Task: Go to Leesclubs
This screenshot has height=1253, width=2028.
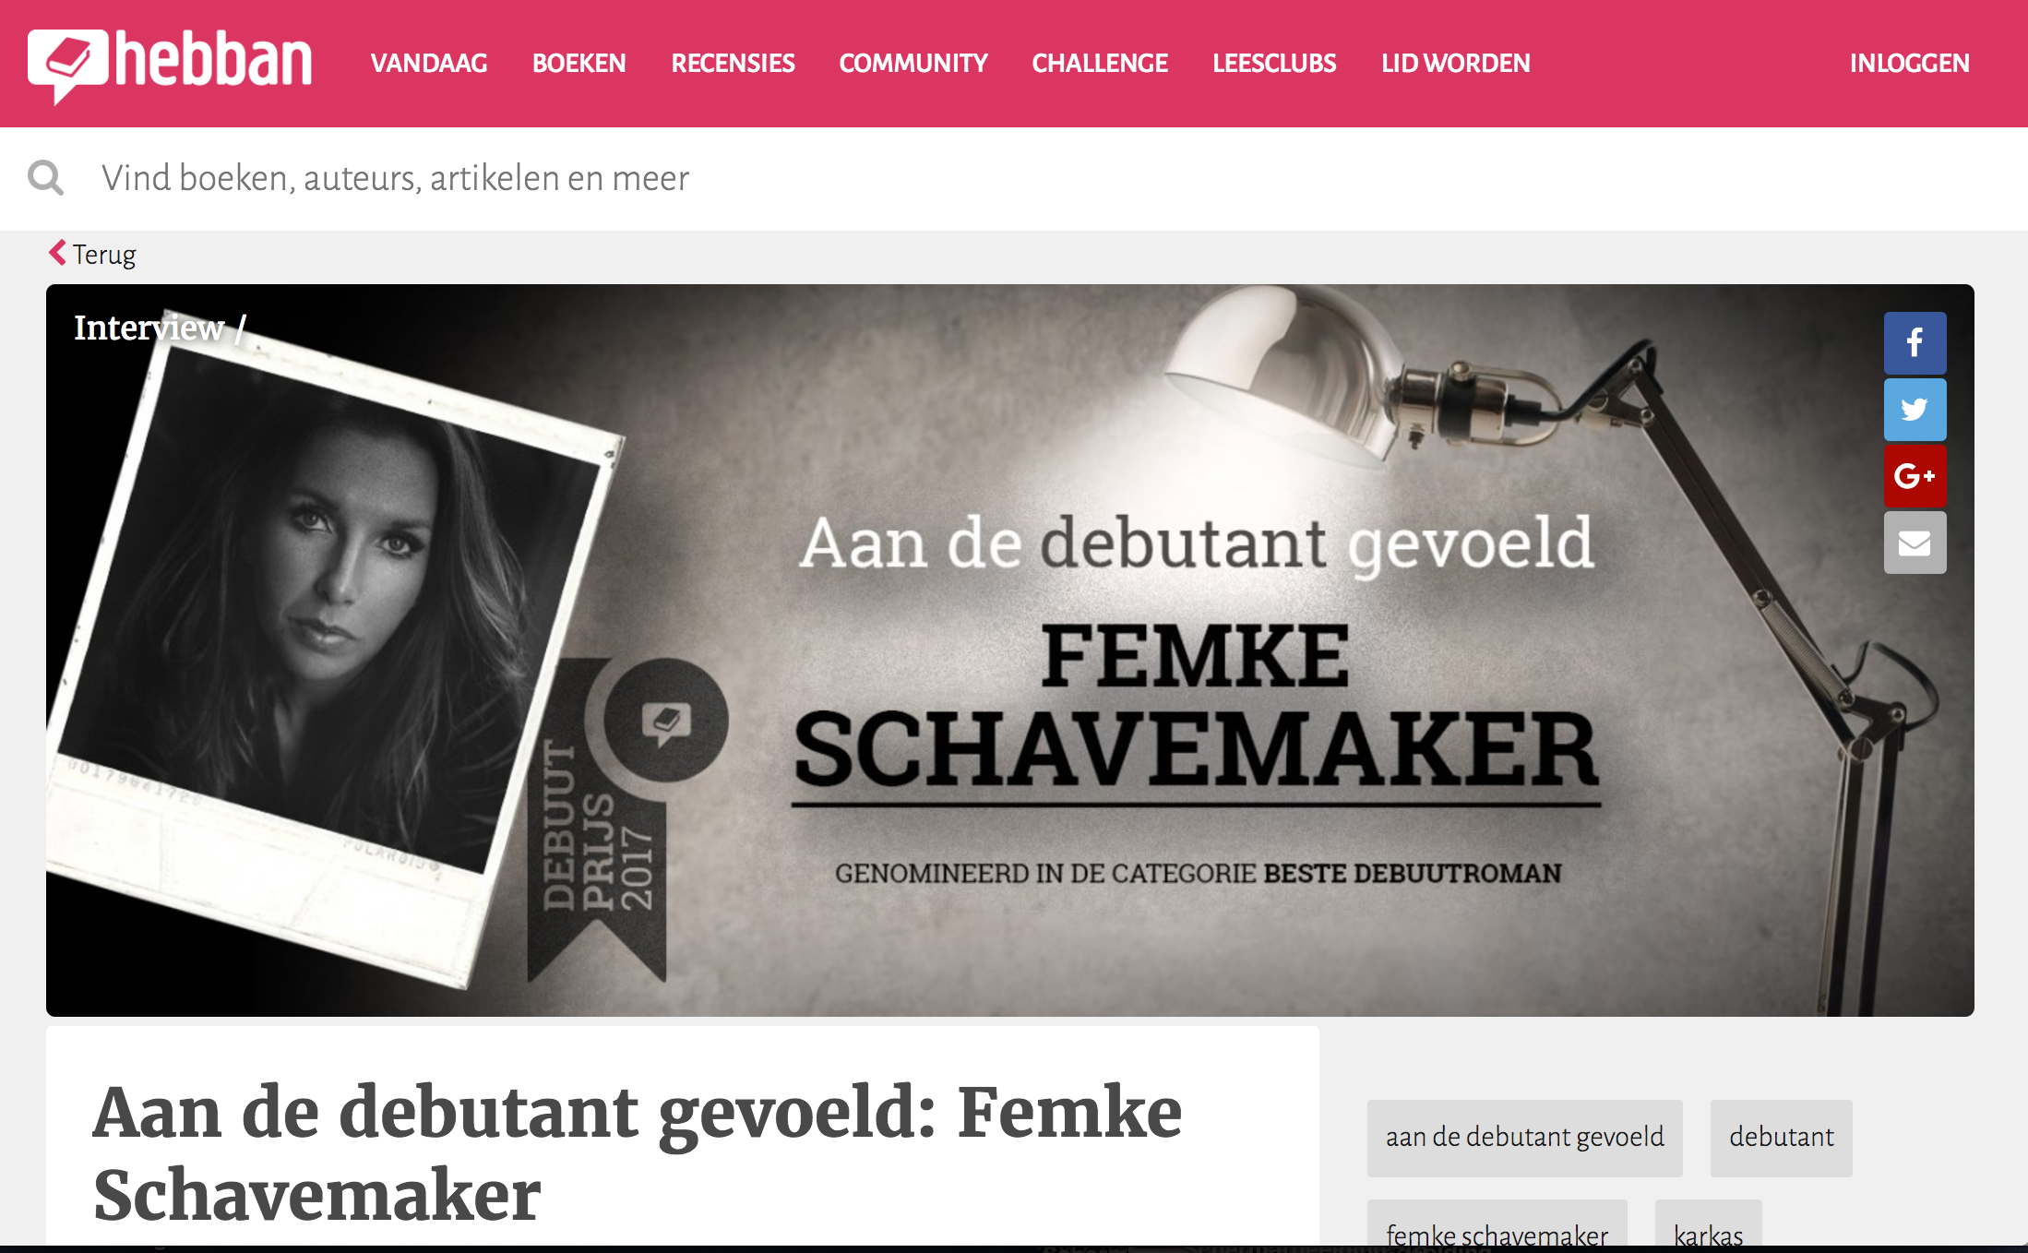Action: click(1274, 63)
